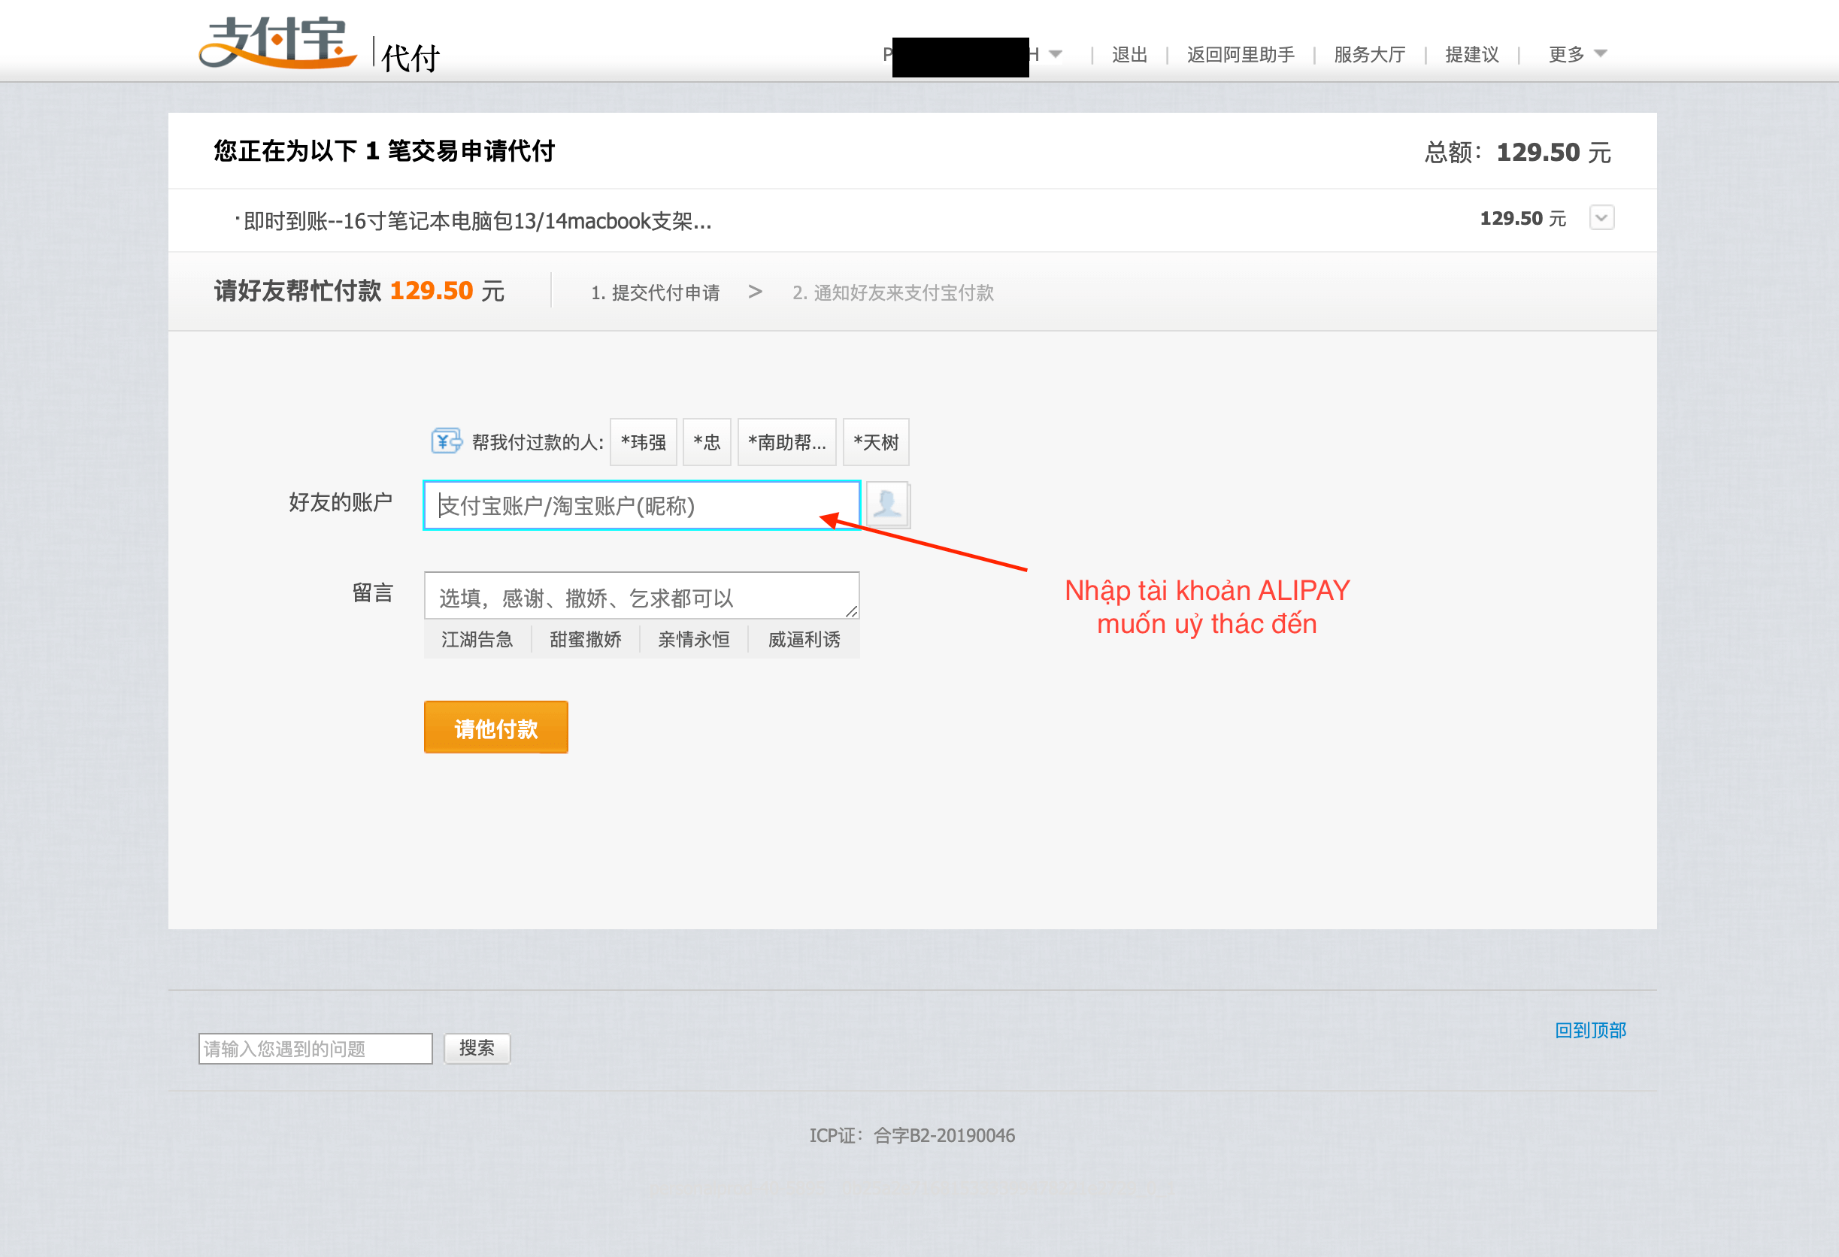
Task: Select previous payer *忠
Action: point(707,441)
